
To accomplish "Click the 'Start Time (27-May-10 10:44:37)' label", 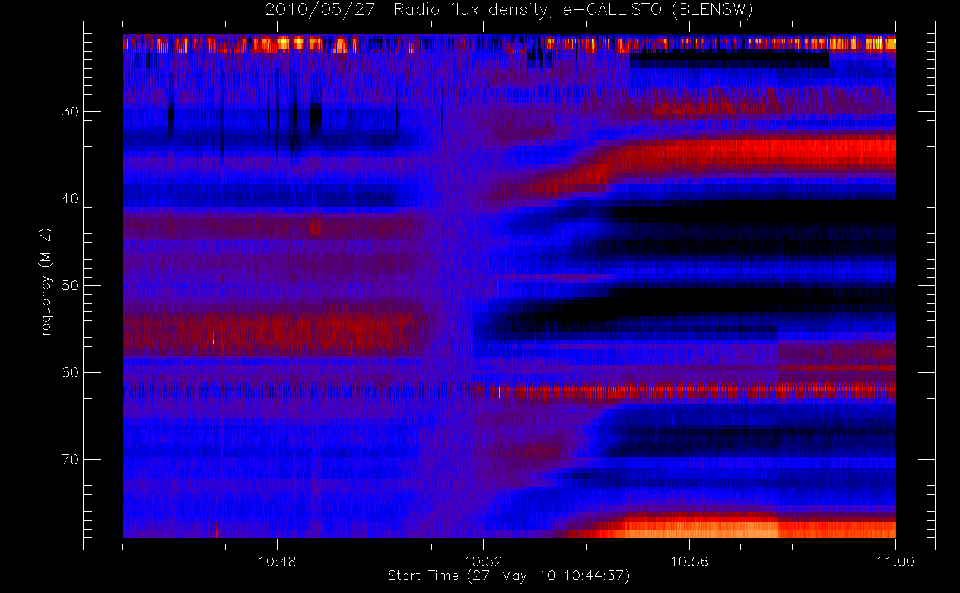I will (x=508, y=576).
